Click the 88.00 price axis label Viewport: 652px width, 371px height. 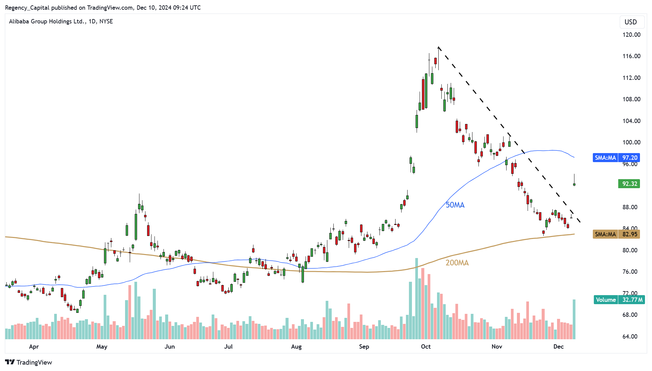pyautogui.click(x=630, y=207)
